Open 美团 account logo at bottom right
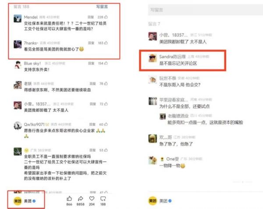The image size is (263, 209). [x=153, y=201]
